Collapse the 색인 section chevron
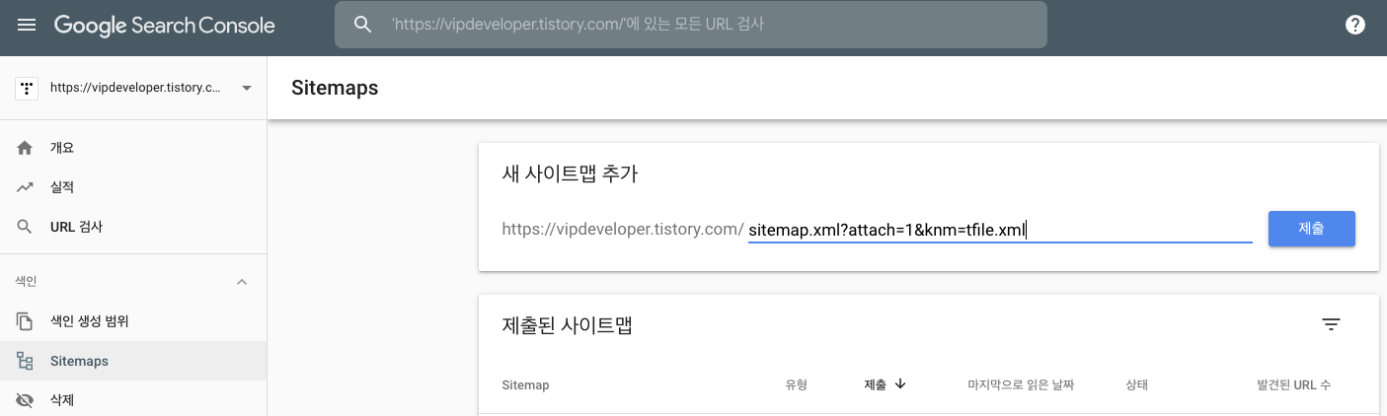1387x416 pixels. pos(242,282)
